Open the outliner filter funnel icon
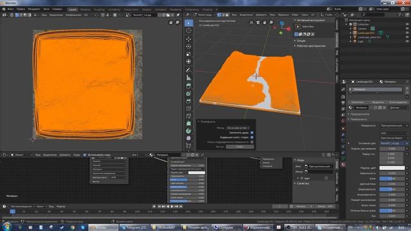The image size is (411, 231). click(x=399, y=15)
